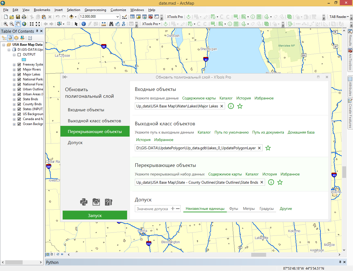353x271 pixels.
Task: Click the Python script icon in dialog
Action: 84,202
